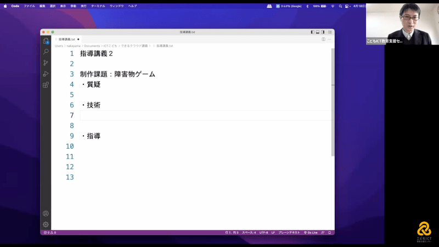439x247 pixels.
Task: Open the editor More Actions ellipsis
Action: tap(330, 39)
